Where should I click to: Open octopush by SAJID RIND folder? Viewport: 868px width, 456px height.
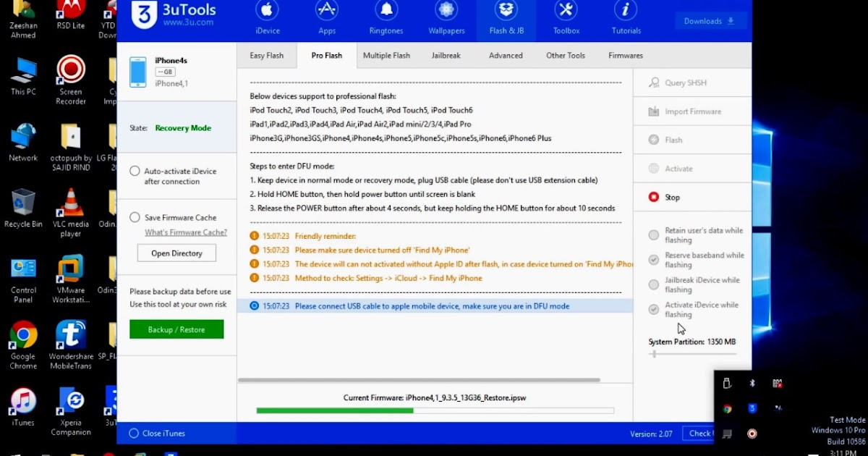71,147
